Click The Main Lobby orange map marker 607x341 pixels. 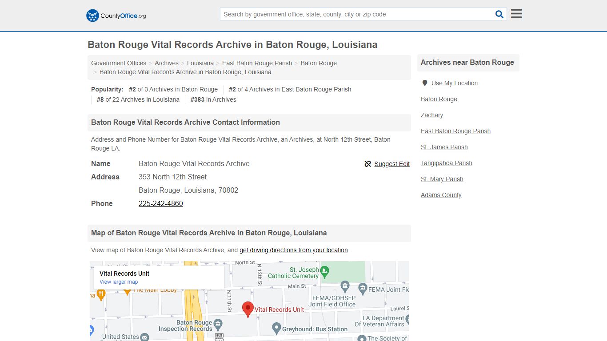pyautogui.click(x=127, y=291)
